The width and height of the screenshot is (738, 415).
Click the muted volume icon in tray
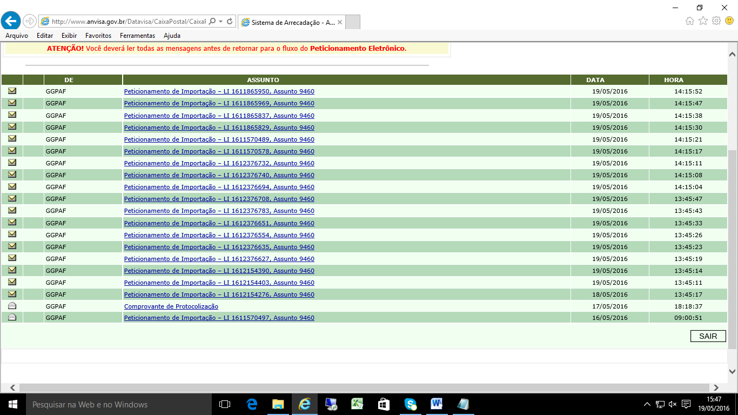click(673, 404)
